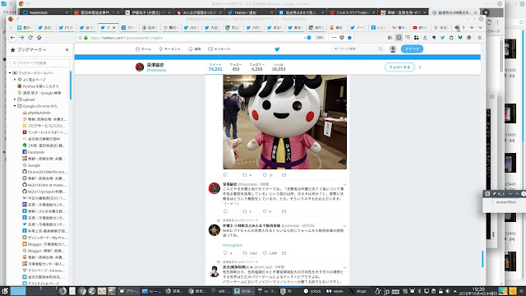Image resolution: width=526 pixels, height=296 pixels.
Task: Open the Google bookmark in sidebar
Action: coord(31,165)
